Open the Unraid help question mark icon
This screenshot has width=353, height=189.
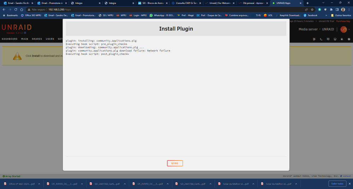tap(349, 39)
